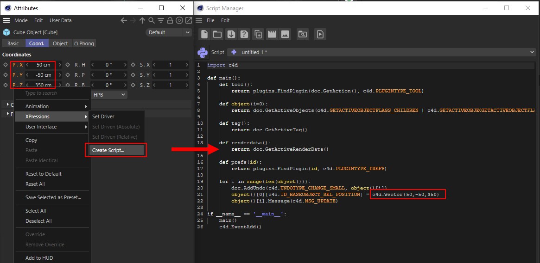Click the P.X position value field
The width and height of the screenshot is (540, 263).
[x=43, y=65]
